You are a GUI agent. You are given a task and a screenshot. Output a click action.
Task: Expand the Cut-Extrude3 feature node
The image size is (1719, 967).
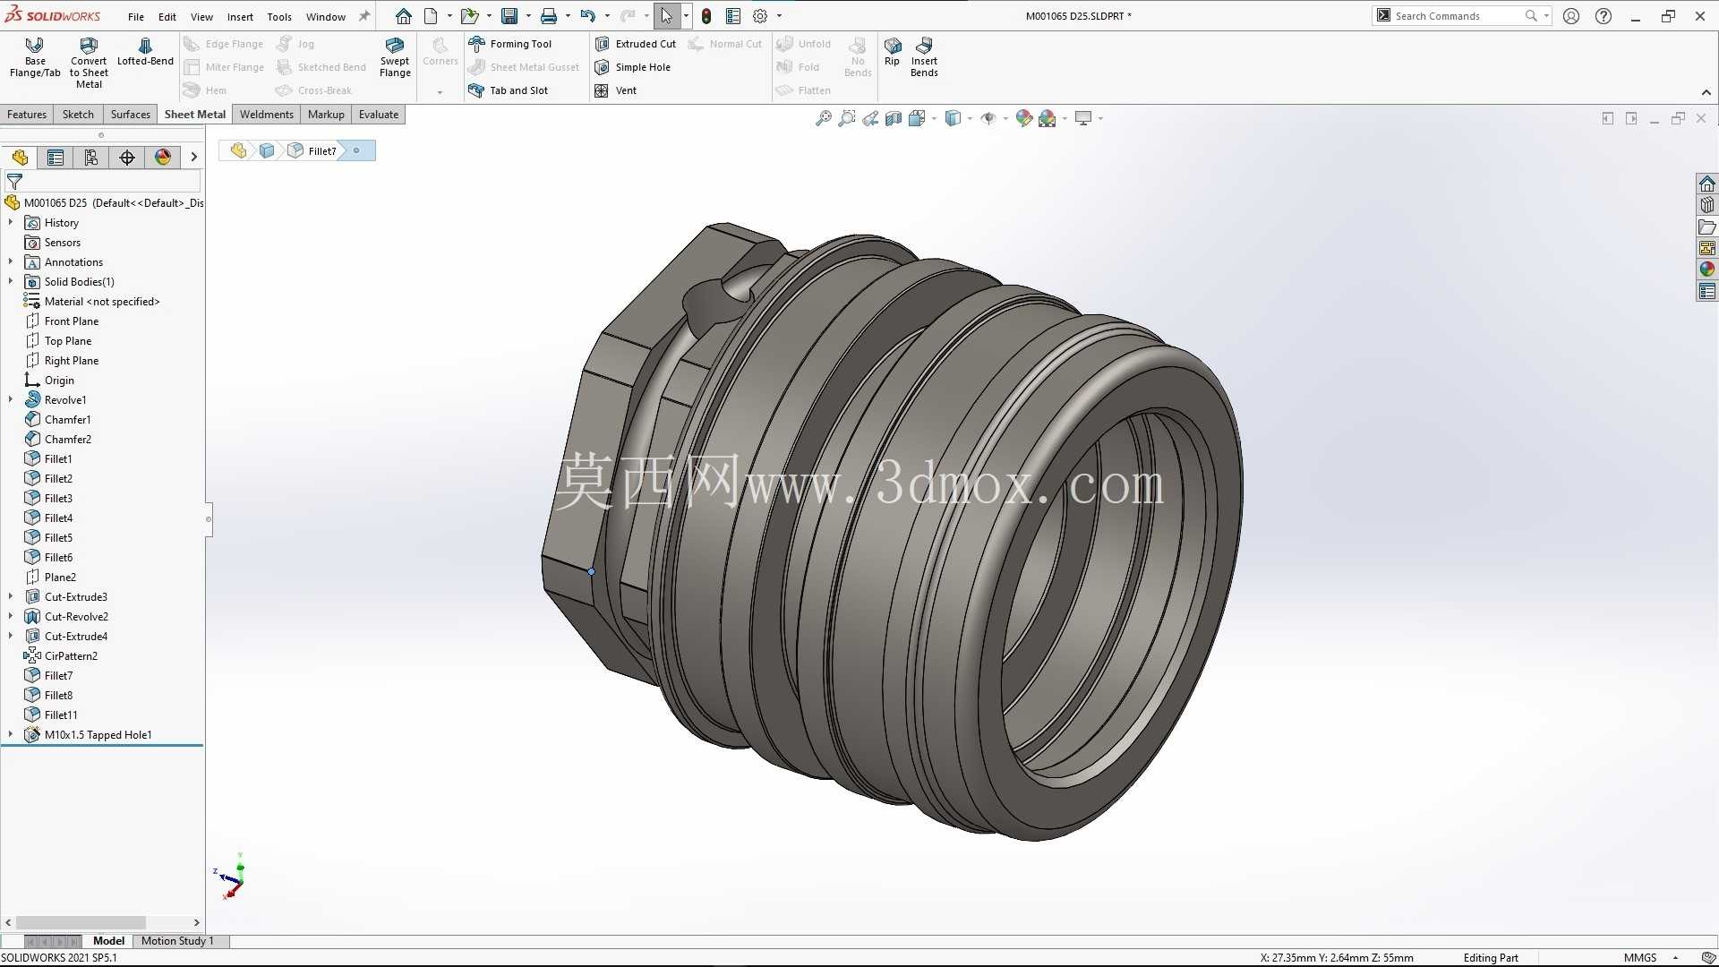11,596
